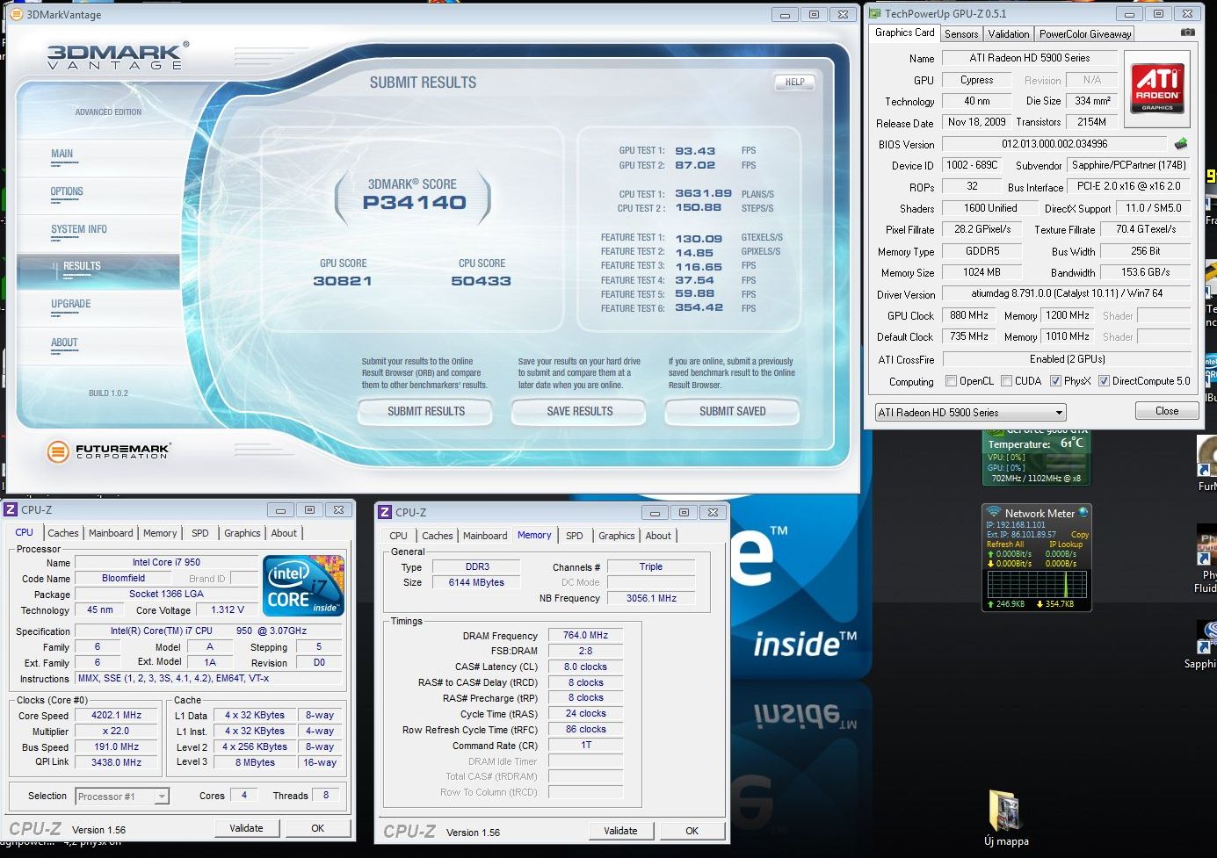
Task: Click the SUBMIT SAVED button
Action: tap(733, 411)
